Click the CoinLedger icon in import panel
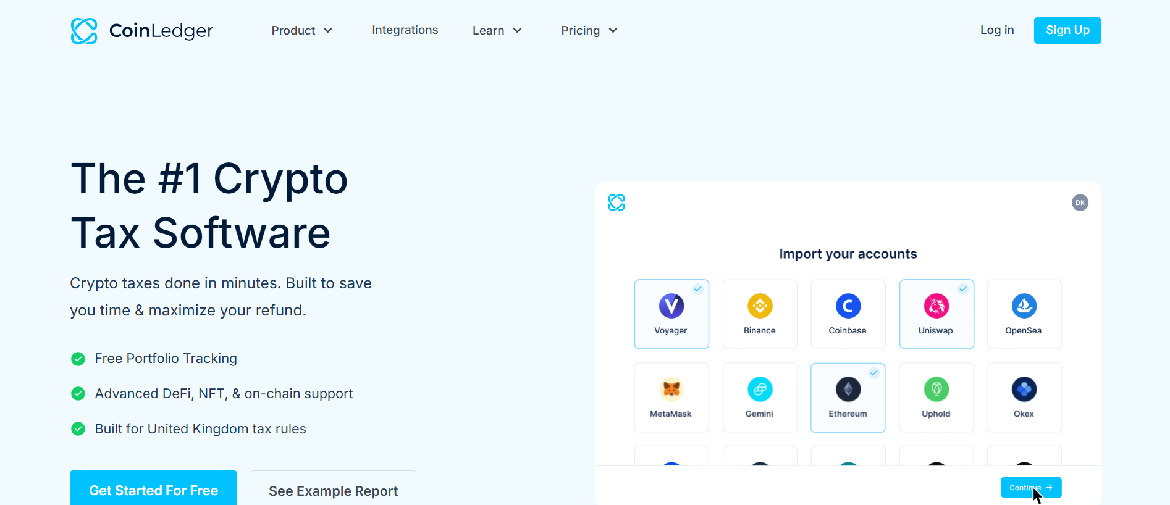Screen dimensions: 1170x505 pyautogui.click(x=617, y=202)
